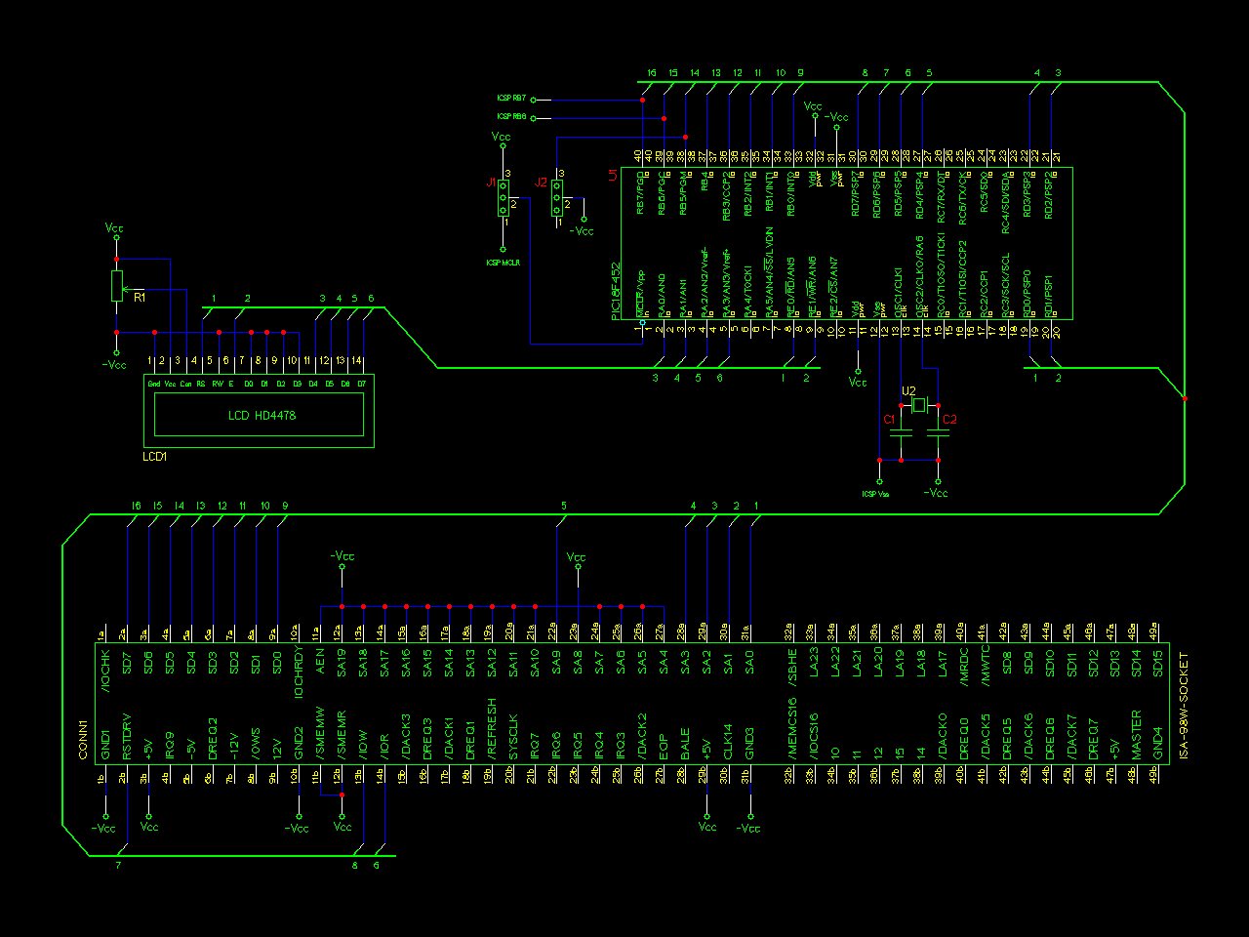Select the DREQ2 pin on CONN1
The height and width of the screenshot is (937, 1249).
point(213,739)
